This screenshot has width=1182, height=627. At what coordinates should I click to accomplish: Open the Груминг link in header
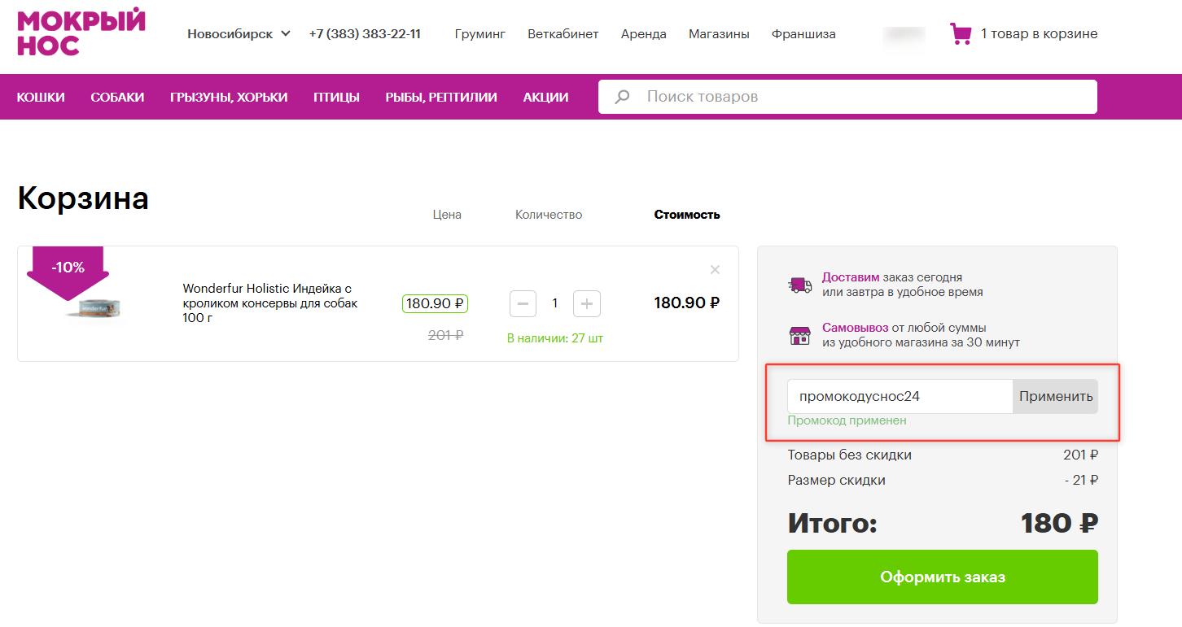coord(479,34)
